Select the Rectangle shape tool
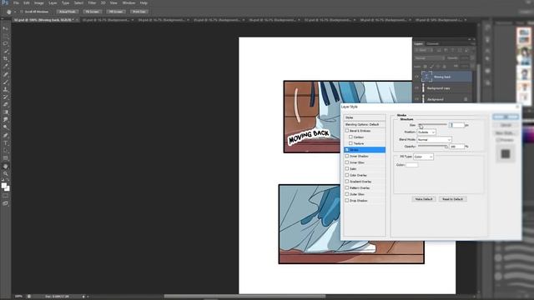 click(6, 157)
